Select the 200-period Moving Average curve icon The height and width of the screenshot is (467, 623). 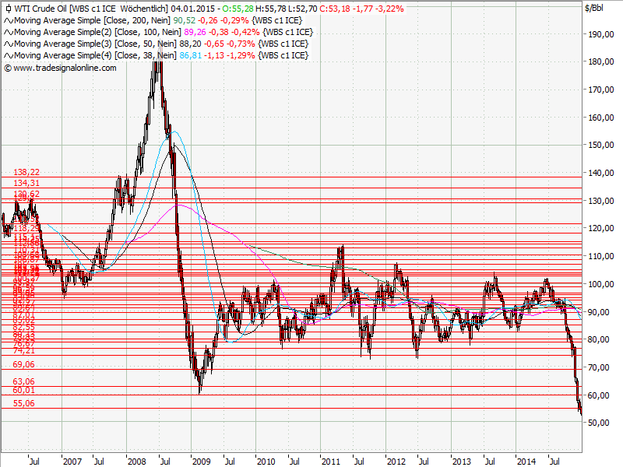(8, 21)
